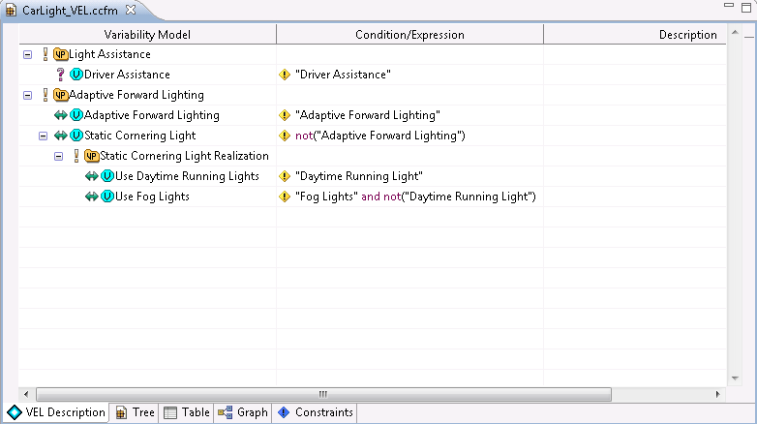Image resolution: width=757 pixels, height=424 pixels.
Task: Click the VP icon of Static Cornering Light Realization
Action: pyautogui.click(x=92, y=156)
